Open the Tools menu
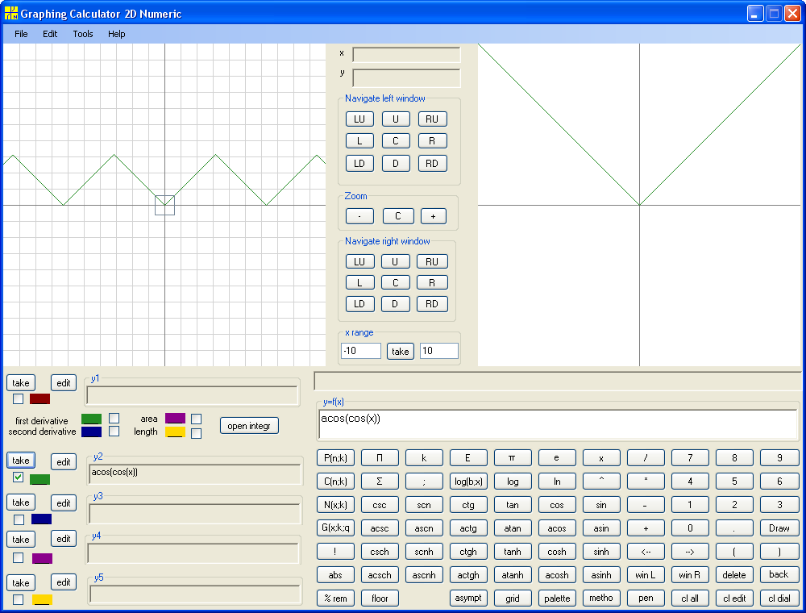The image size is (806, 613). click(83, 34)
